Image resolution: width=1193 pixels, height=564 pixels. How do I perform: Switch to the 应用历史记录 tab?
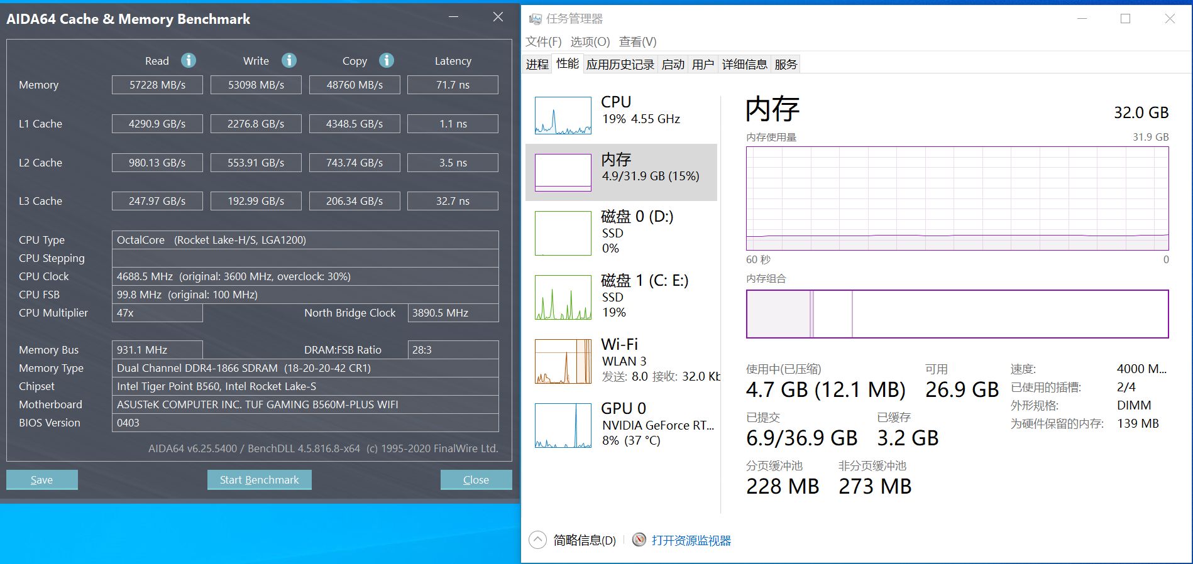[x=620, y=64]
